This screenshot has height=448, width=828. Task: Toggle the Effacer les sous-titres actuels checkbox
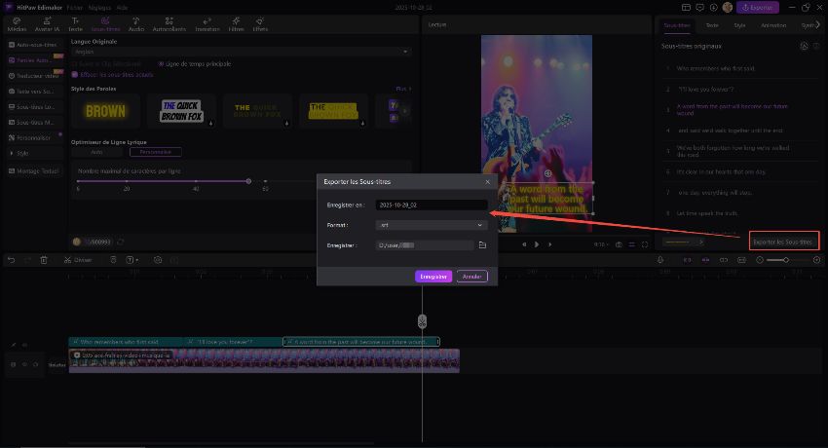[x=75, y=74]
